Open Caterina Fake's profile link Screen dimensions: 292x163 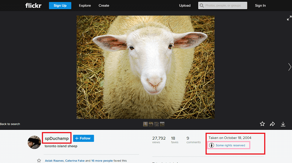75,160
